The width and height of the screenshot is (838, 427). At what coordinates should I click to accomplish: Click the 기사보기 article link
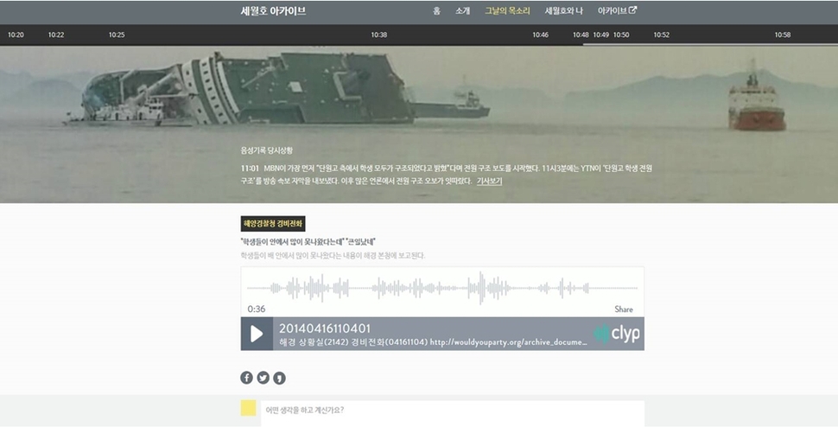489,182
